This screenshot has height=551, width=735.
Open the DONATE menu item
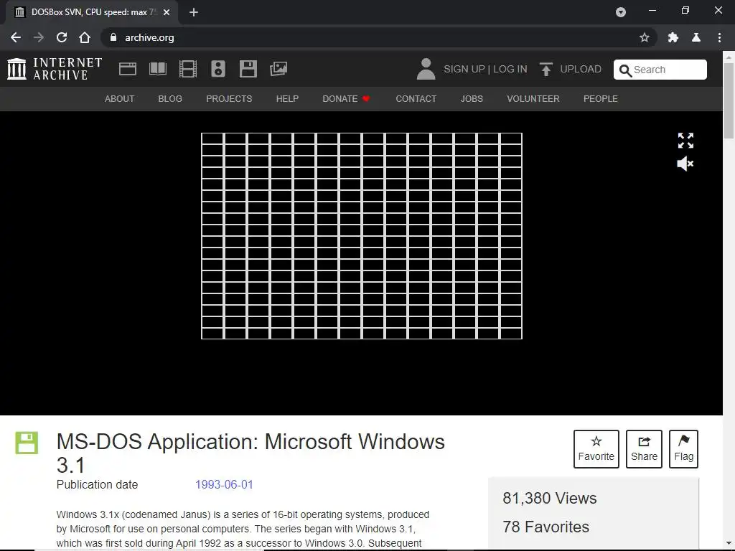point(347,99)
